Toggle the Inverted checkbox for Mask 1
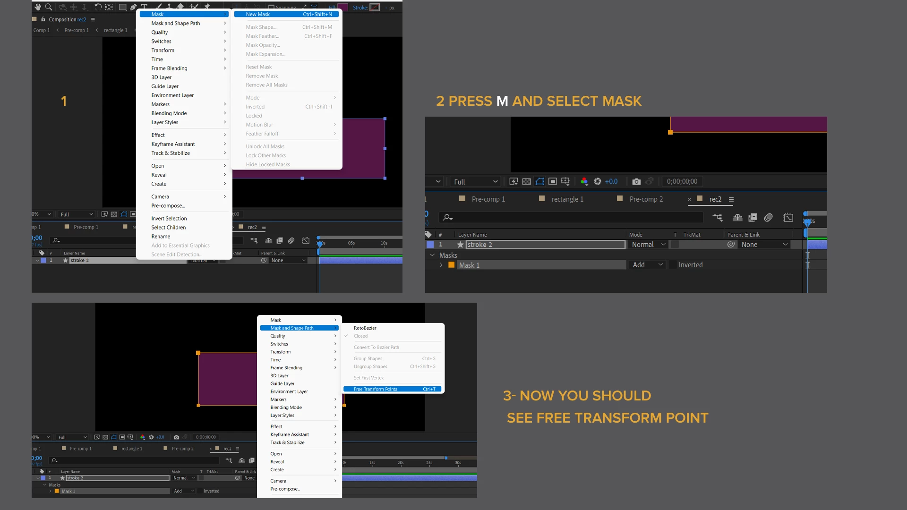907x510 pixels. 673,265
